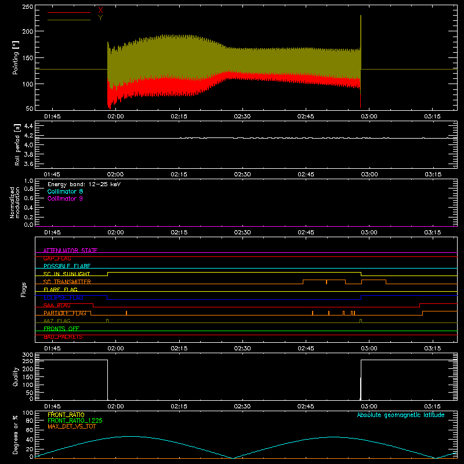Select the MAX_DET_VS_TOT legend entry
This screenshot has width=464, height=464.
72,426
